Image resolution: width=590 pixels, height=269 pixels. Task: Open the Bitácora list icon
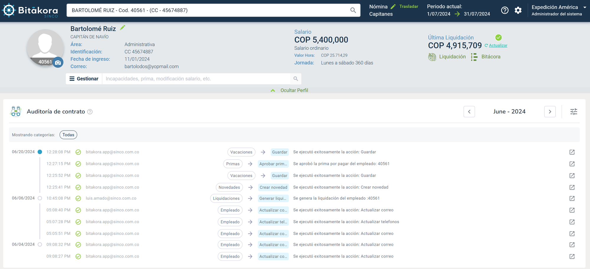click(474, 57)
